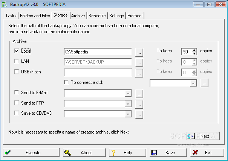
Task: Browse for Local path button
Action: (x=139, y=52)
